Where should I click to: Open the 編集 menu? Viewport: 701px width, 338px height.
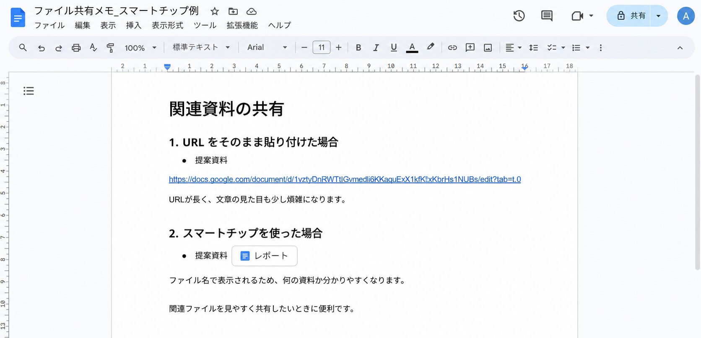coord(83,25)
